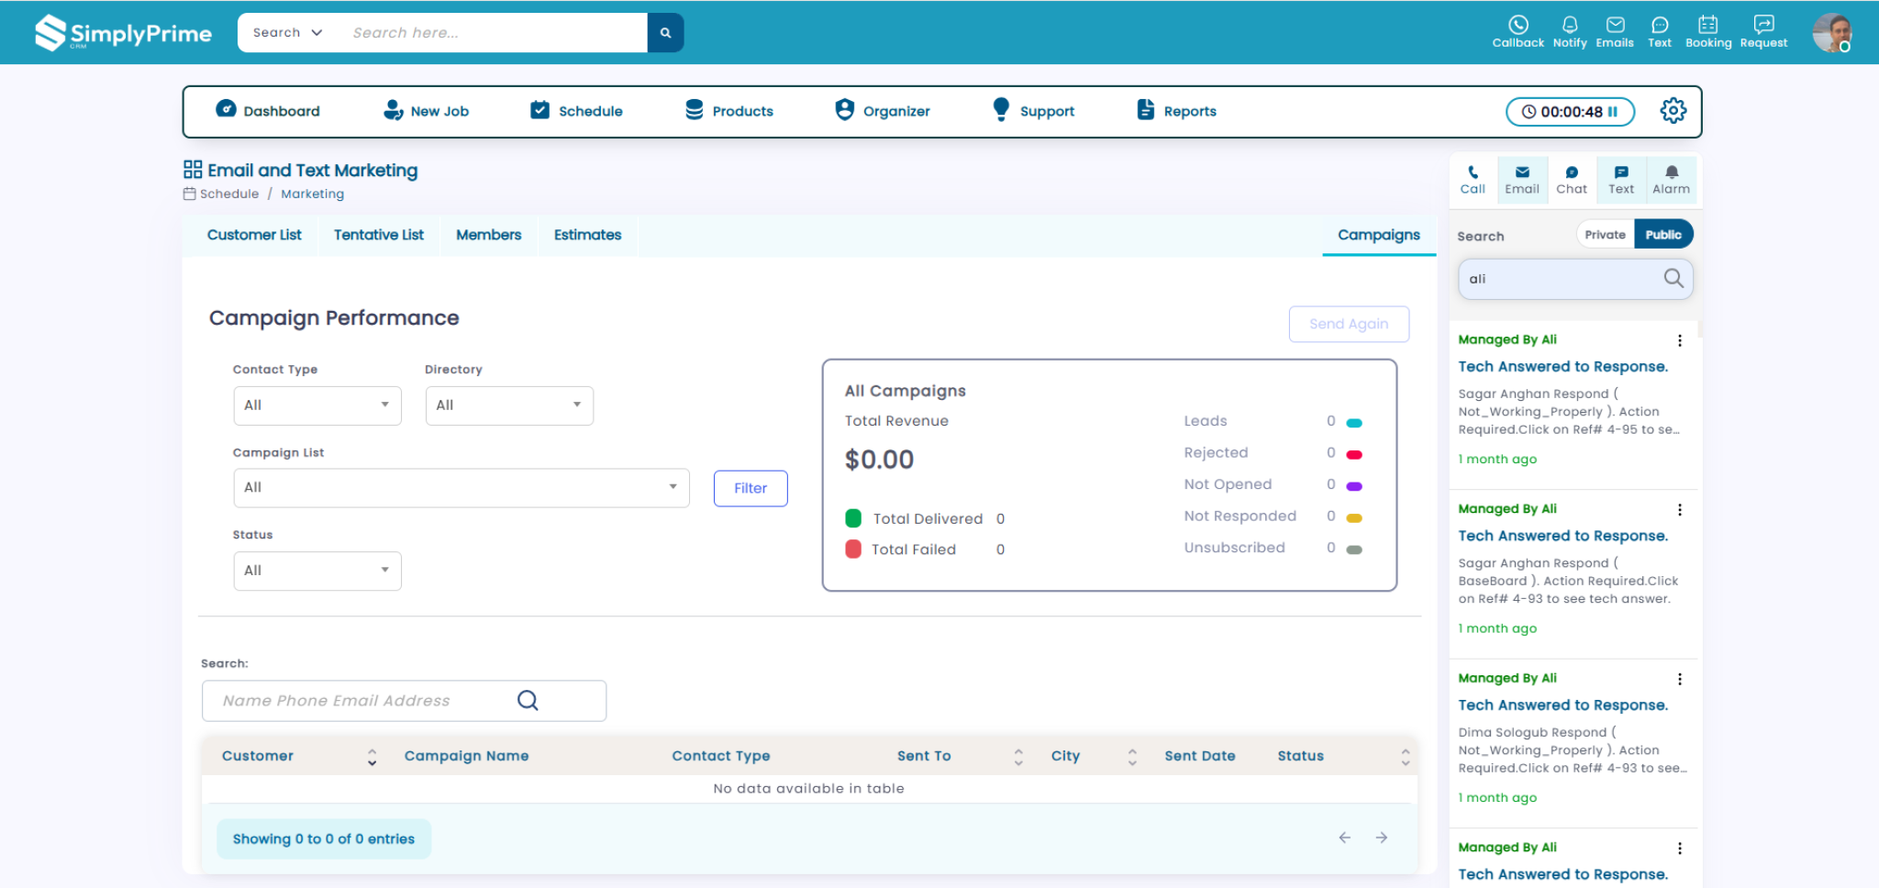
Task: Go to Dashboard
Action: coord(268,111)
